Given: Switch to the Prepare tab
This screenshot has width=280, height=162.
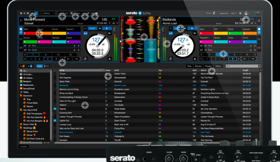Looking at the screenshot, I should [208, 66].
